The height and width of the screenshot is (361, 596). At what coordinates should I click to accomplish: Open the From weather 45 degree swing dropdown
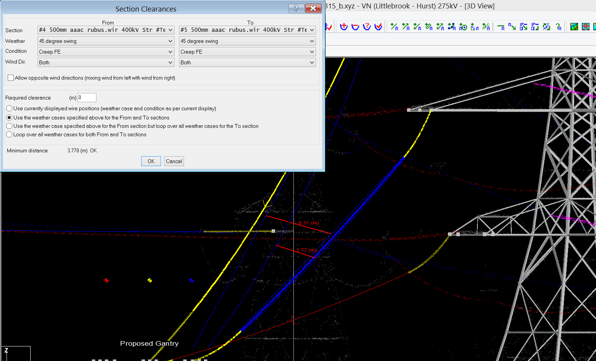[x=106, y=41]
